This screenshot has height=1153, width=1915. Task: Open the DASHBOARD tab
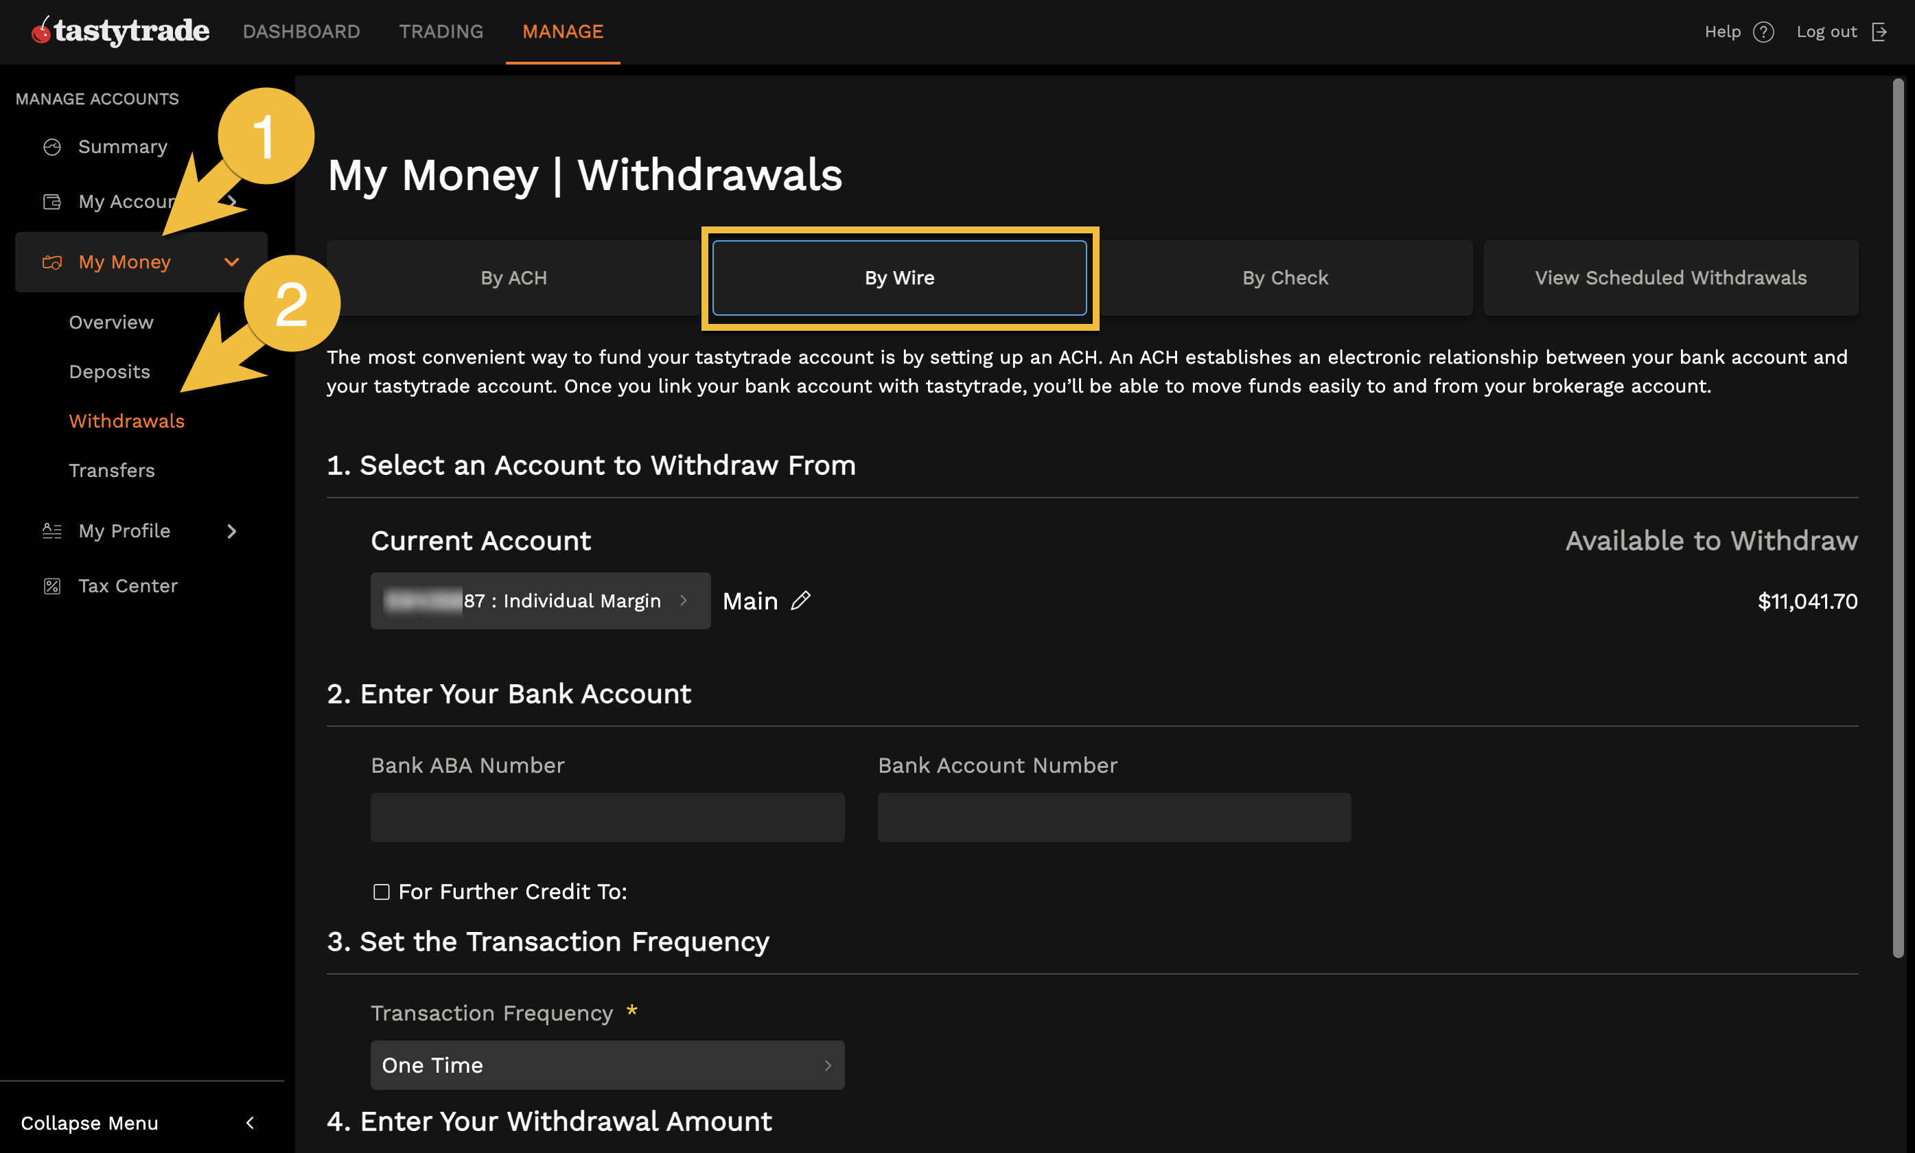pos(301,31)
